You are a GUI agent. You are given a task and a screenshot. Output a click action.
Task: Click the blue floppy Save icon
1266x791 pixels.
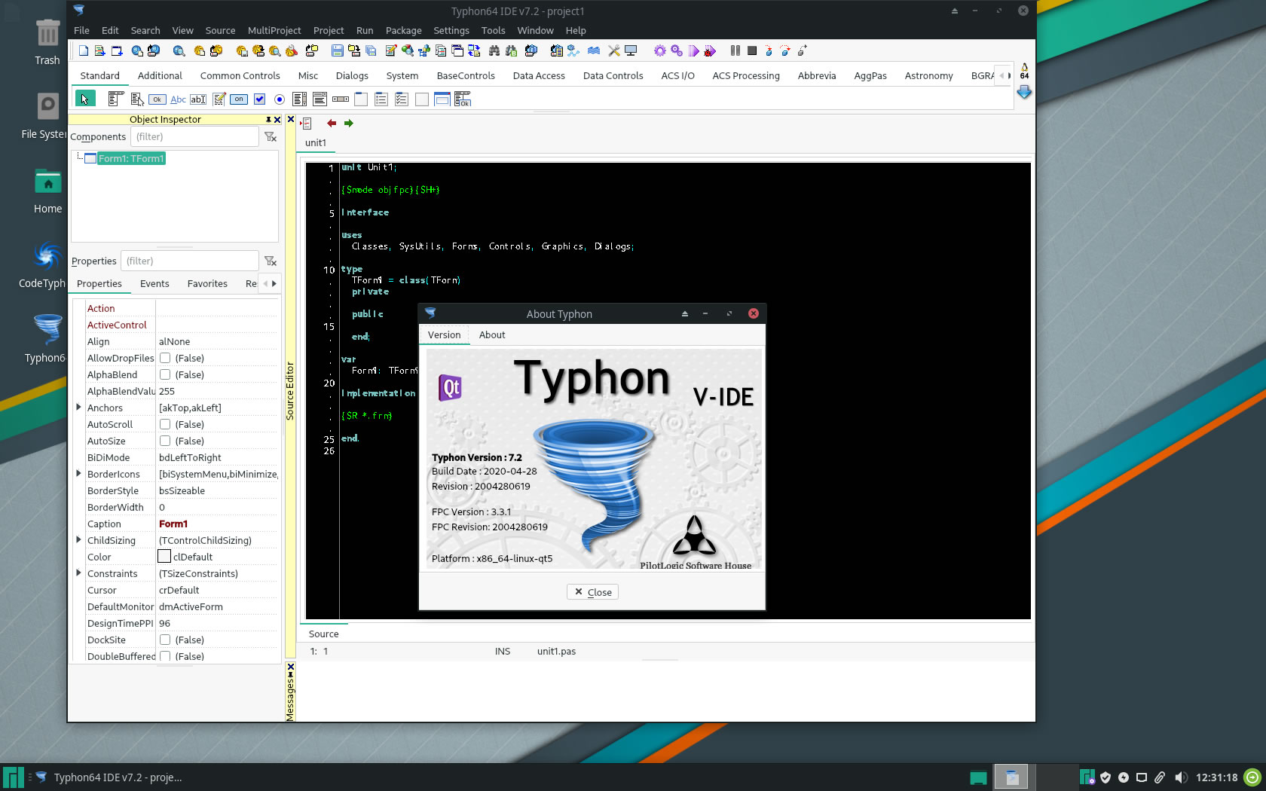(338, 51)
